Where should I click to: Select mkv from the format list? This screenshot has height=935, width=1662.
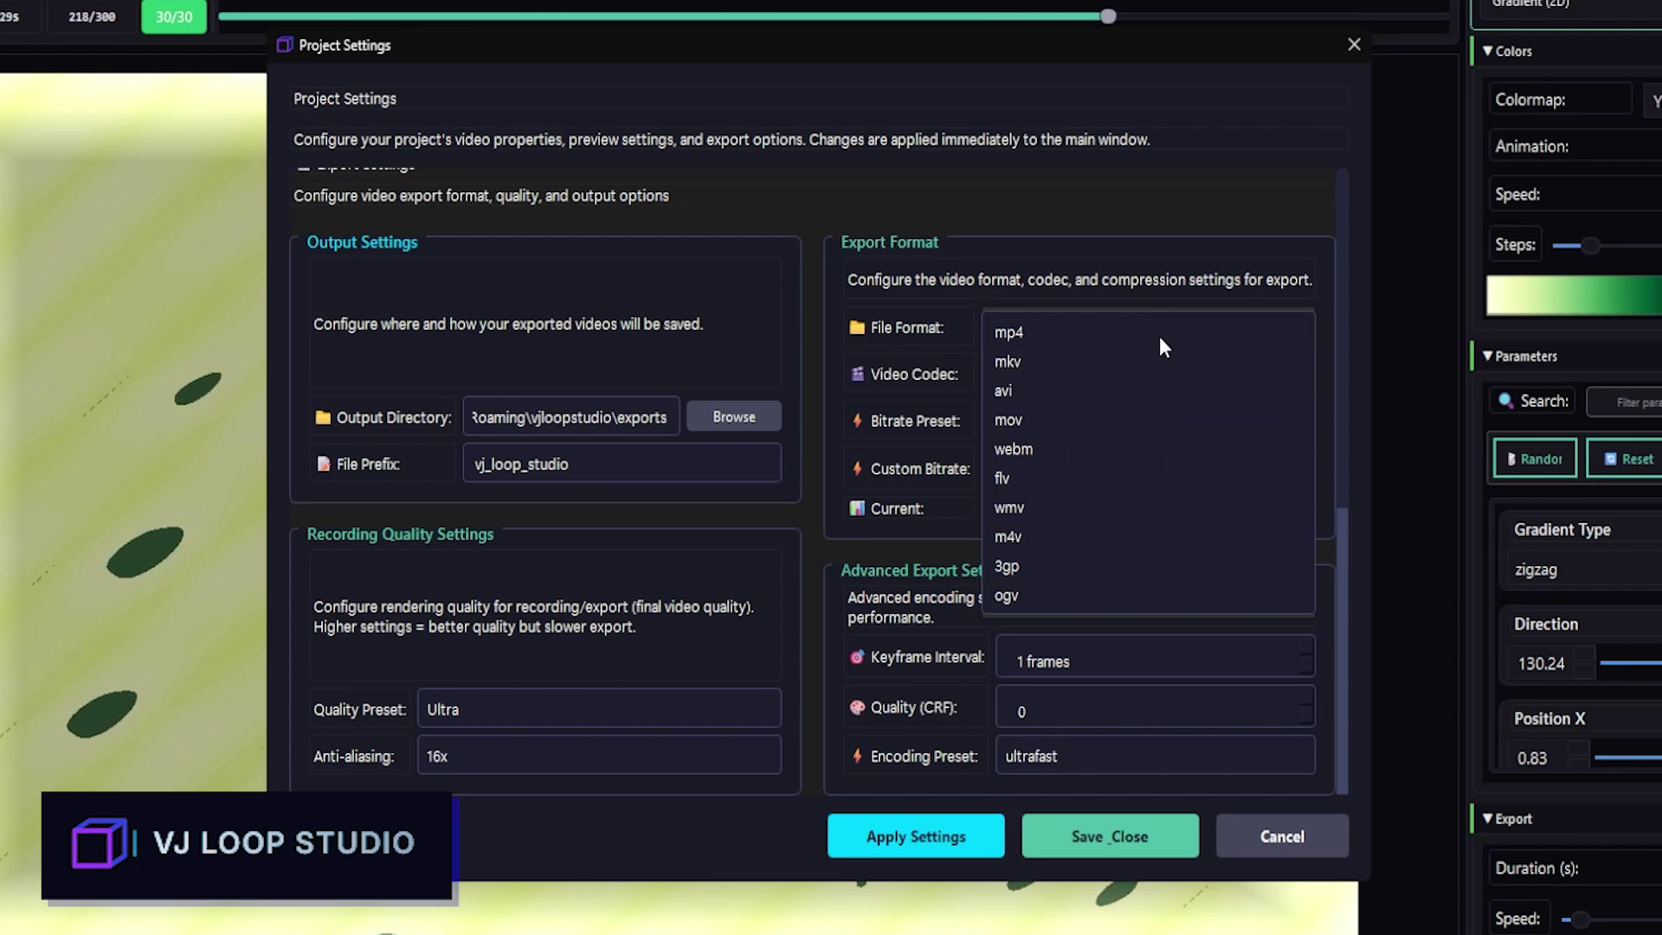[x=1008, y=362]
